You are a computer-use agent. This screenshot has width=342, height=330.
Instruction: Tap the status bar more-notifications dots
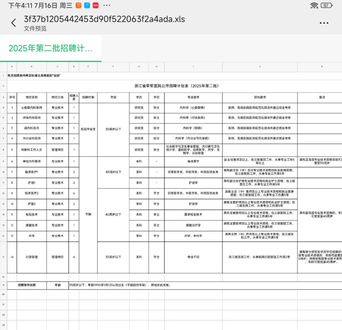(x=107, y=5)
